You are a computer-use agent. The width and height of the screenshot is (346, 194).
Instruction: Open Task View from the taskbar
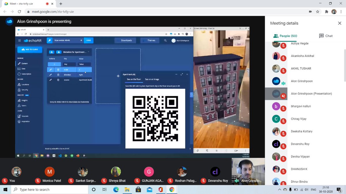coord(105,189)
